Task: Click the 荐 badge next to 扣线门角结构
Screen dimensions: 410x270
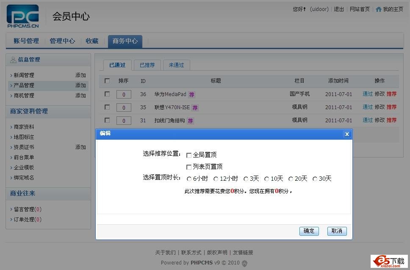Action: [190, 121]
